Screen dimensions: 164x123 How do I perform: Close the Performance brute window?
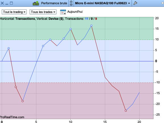point(2,3)
